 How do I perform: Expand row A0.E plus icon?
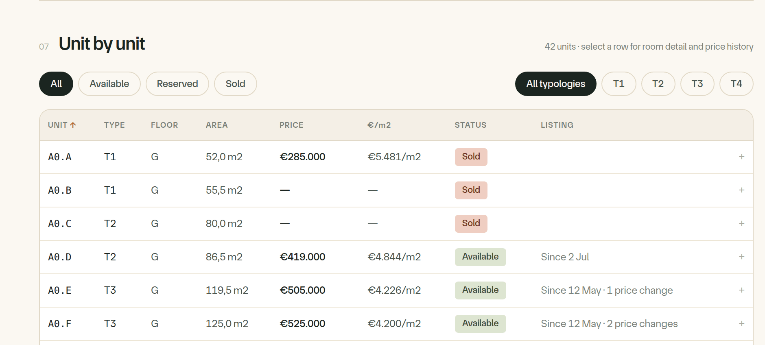741,290
